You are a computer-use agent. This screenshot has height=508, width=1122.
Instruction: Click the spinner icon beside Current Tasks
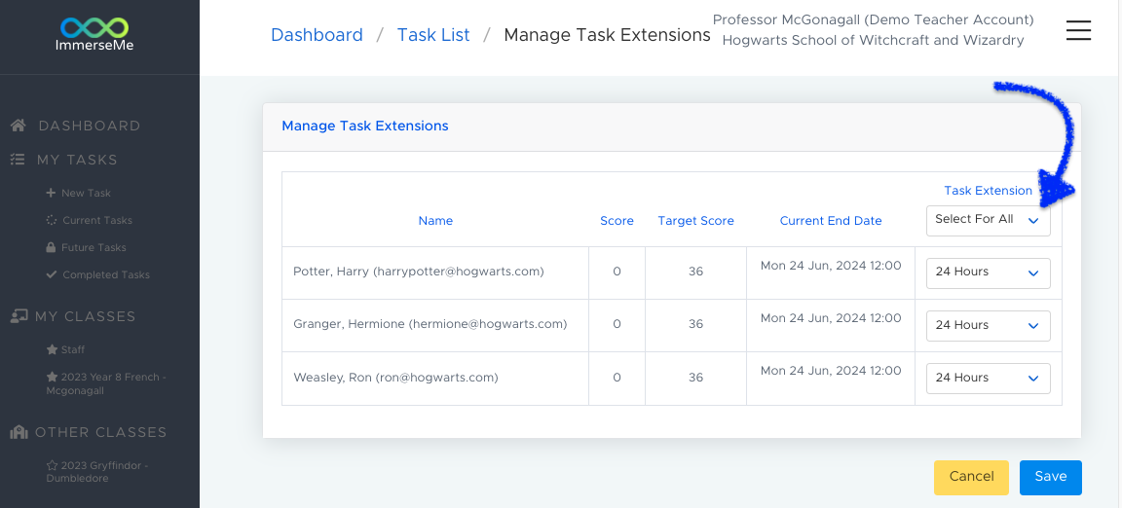tap(52, 220)
